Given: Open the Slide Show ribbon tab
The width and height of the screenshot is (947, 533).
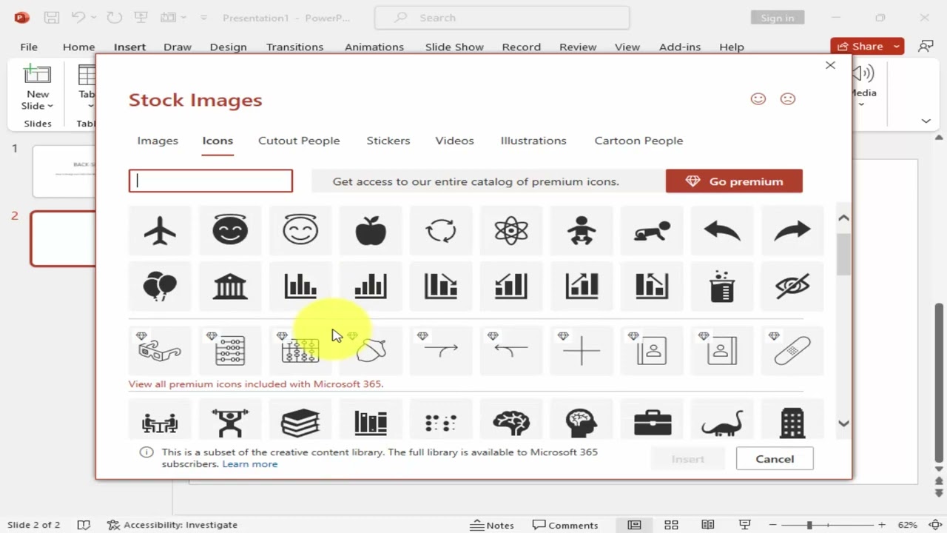Looking at the screenshot, I should pos(454,47).
